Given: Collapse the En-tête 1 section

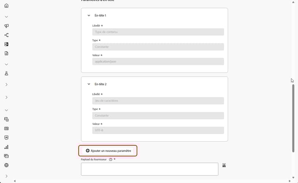Looking at the screenshot, I should (x=89, y=15).
